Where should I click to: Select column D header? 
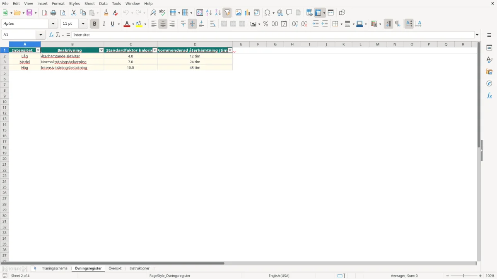click(195, 44)
